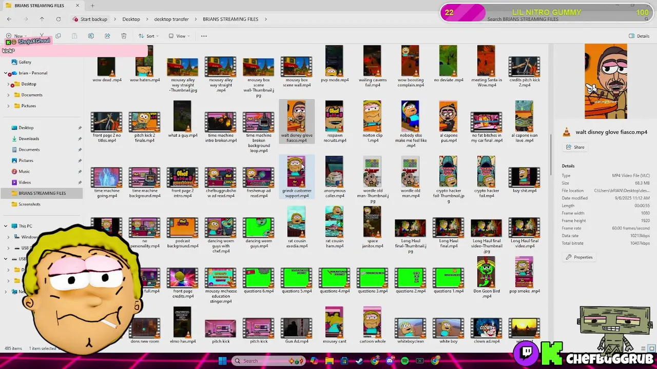Select BRIANS STREAMING FILES in sidebar
Screen dimensions: 657x369
pyautogui.click(x=41, y=193)
